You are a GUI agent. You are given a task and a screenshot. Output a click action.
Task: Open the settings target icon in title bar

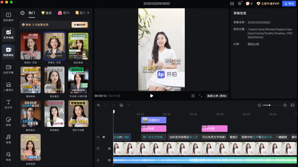(240, 3)
